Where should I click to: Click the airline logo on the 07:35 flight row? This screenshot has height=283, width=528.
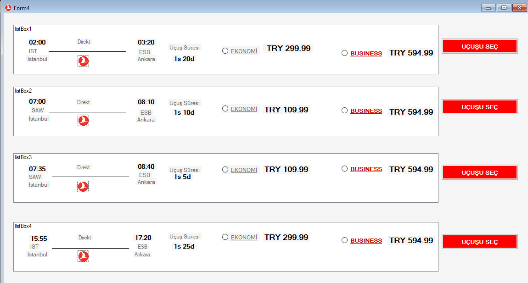(x=83, y=186)
